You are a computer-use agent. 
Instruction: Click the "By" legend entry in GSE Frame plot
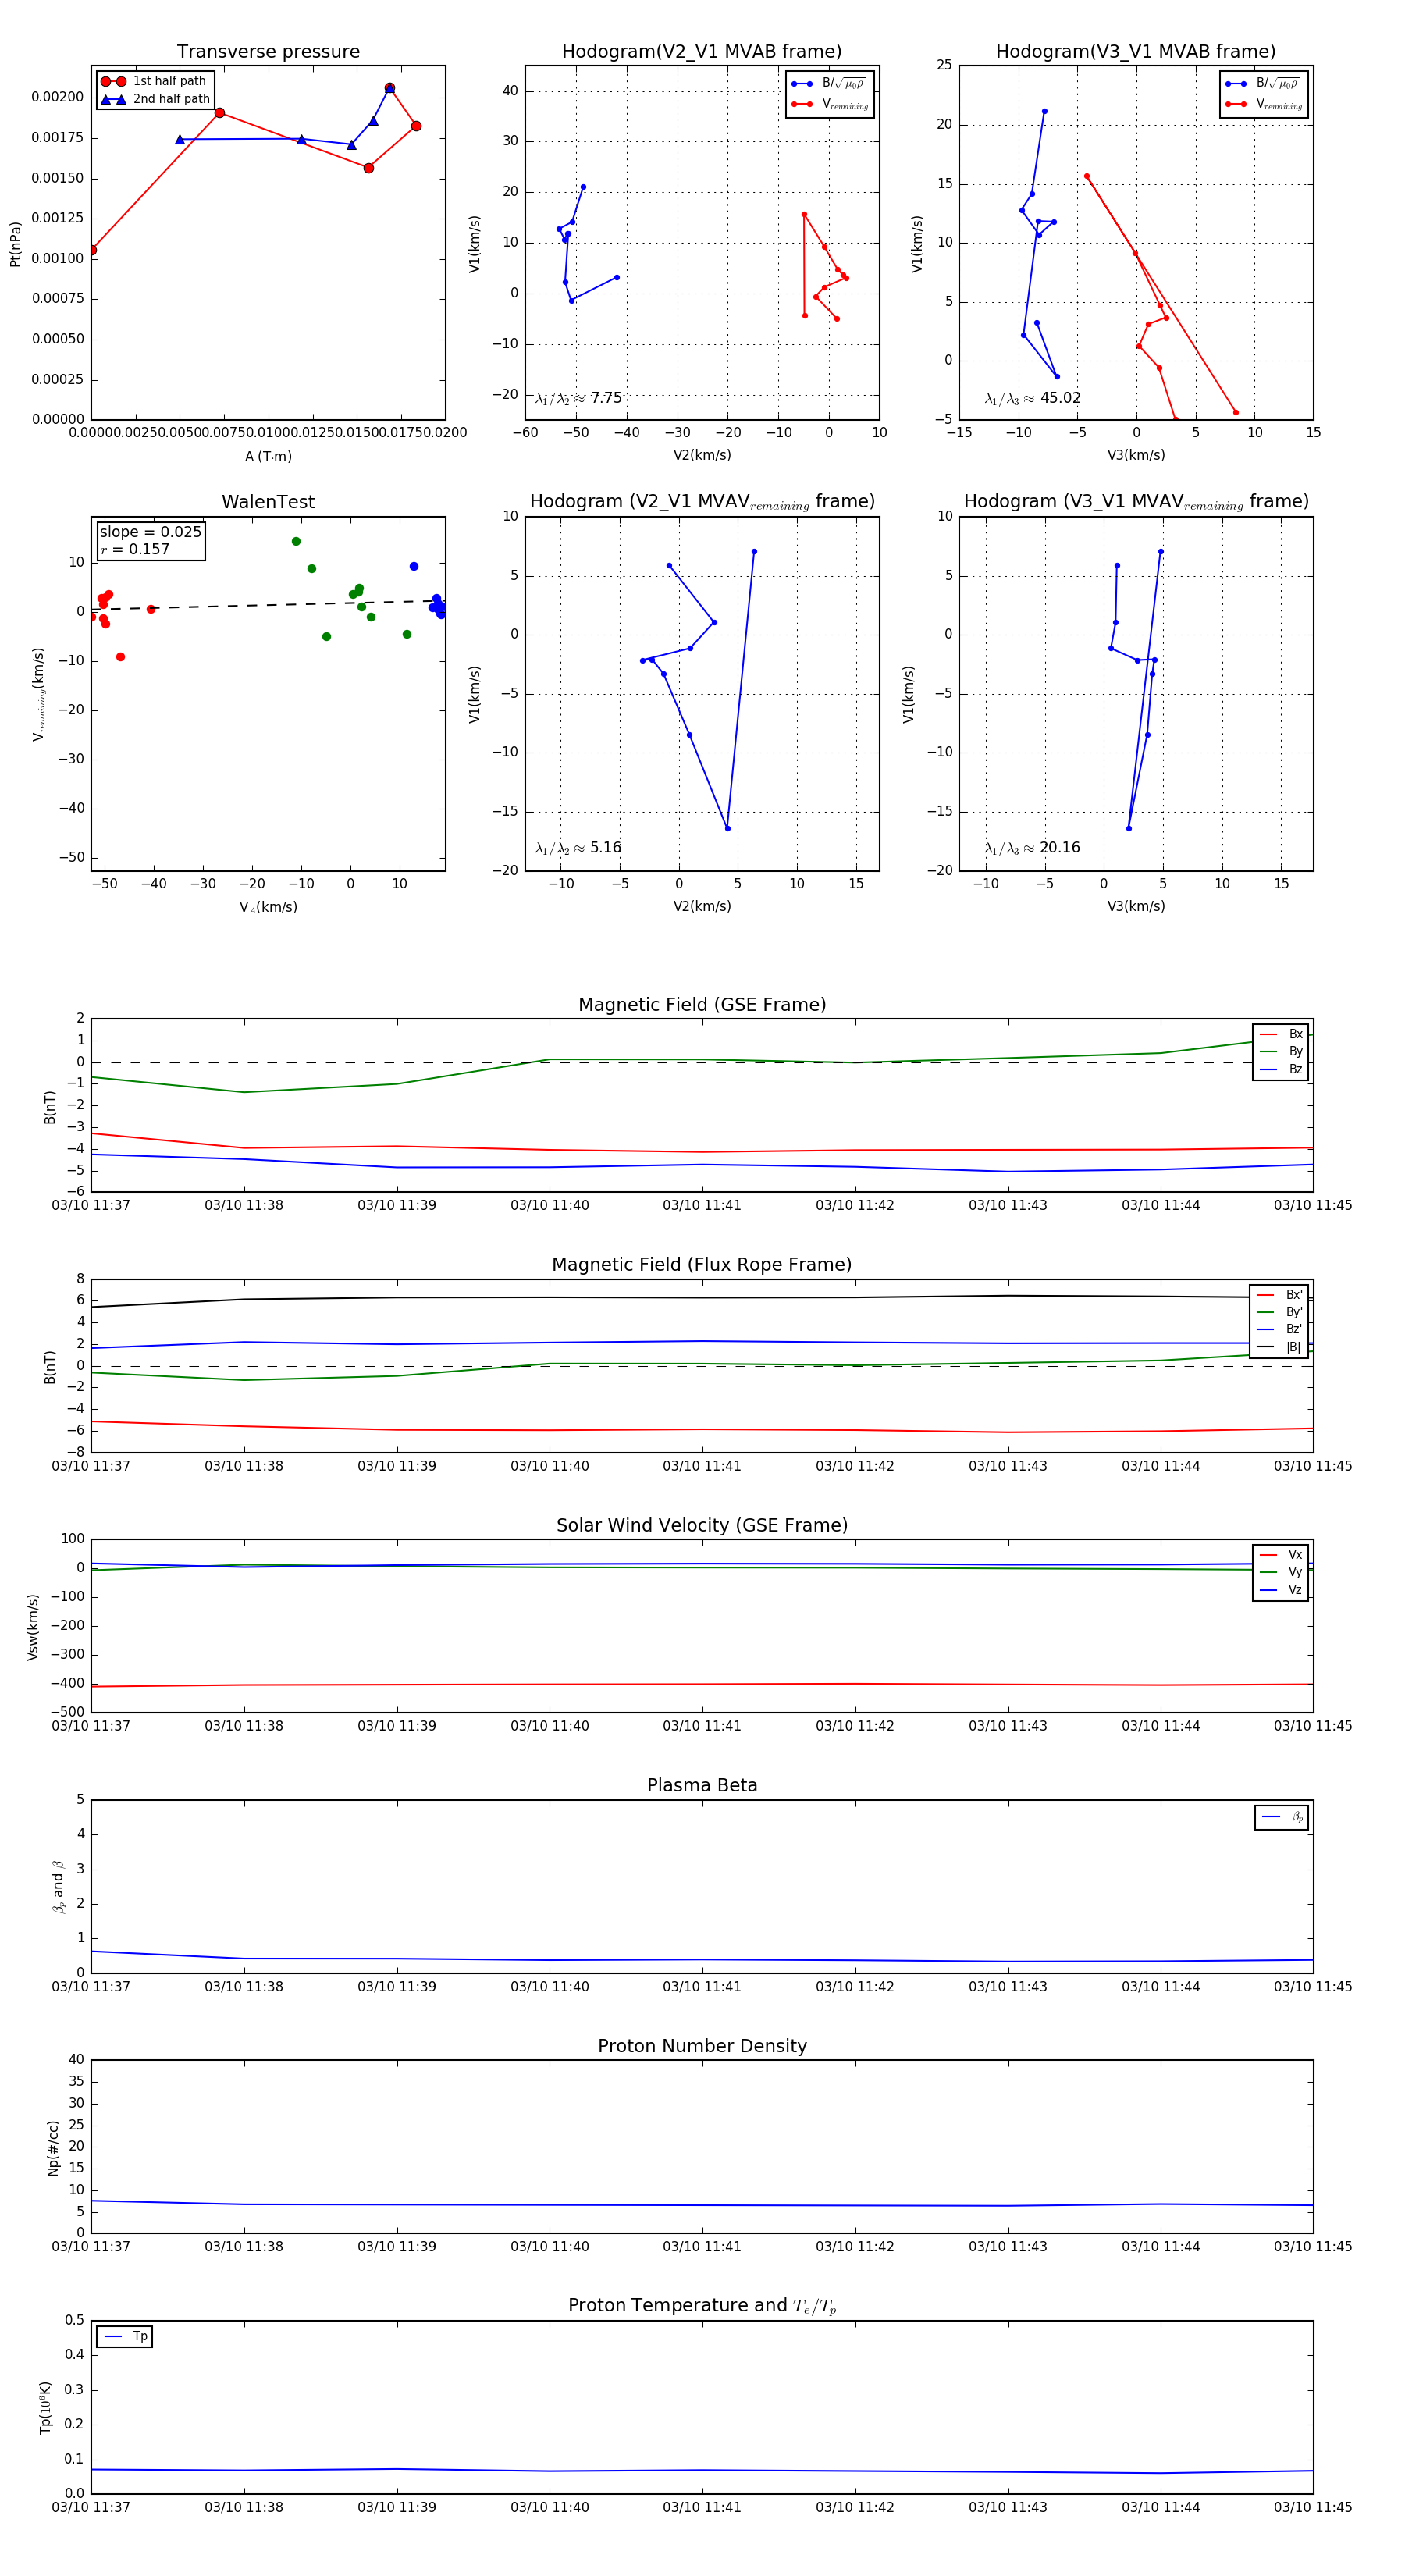point(1281,1051)
